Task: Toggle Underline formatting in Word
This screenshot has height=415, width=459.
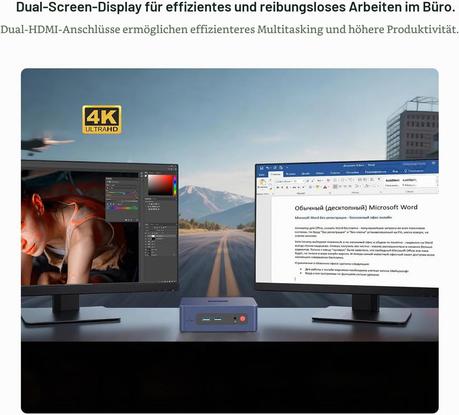Action: (287, 187)
